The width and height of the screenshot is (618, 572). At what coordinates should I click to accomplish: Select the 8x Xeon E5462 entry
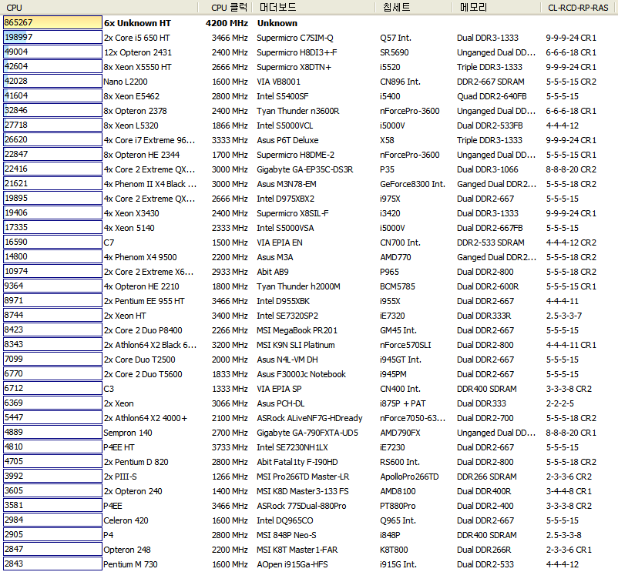click(x=132, y=96)
